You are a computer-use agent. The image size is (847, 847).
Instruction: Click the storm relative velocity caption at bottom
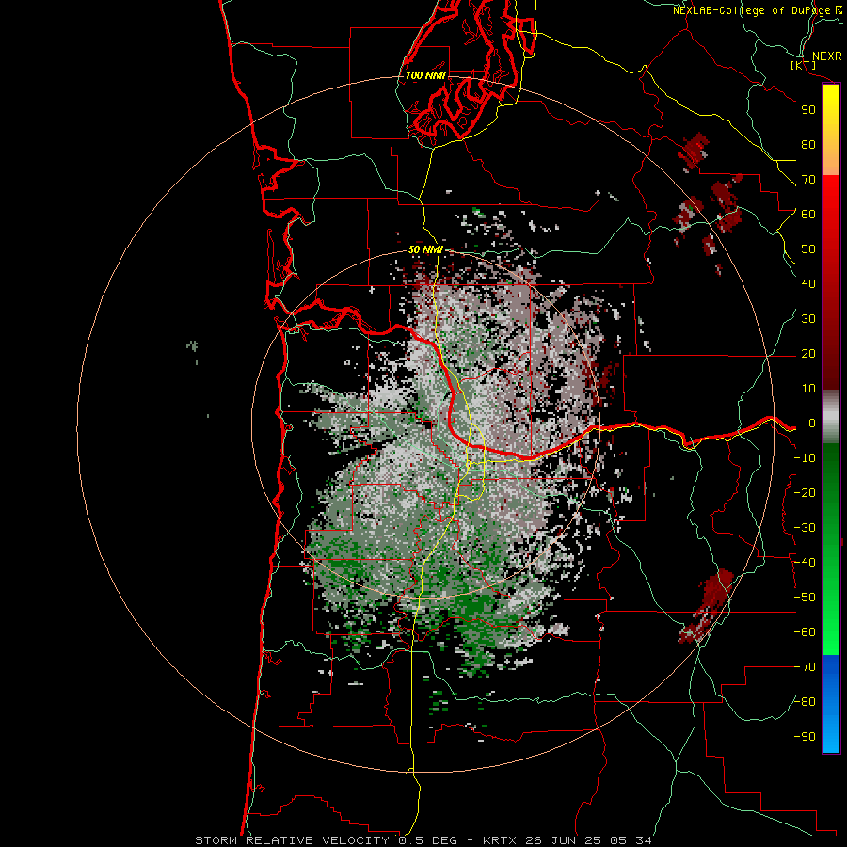(x=423, y=840)
